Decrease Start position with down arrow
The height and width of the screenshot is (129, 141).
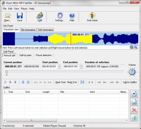tap(60, 68)
